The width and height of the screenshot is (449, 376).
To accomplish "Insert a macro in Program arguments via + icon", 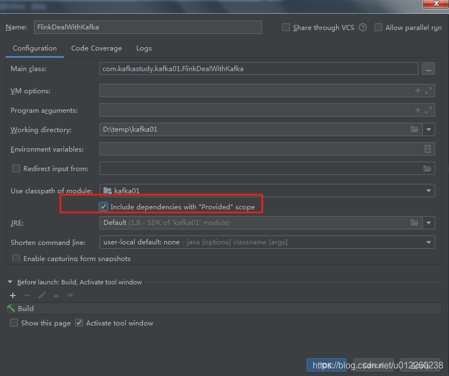I will click(x=417, y=110).
